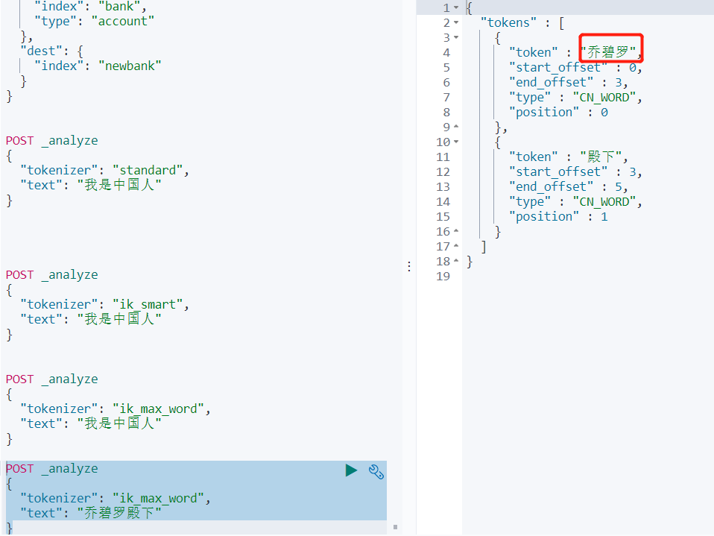The image size is (714, 536).
Task: Click the pane divider handle dots
Action: 409,266
